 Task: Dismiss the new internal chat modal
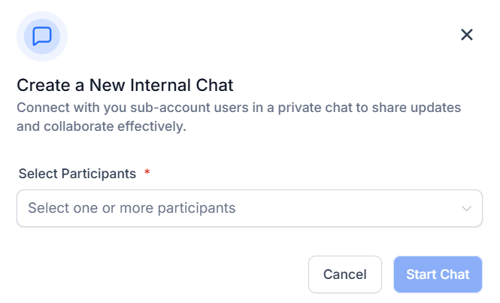(x=466, y=35)
